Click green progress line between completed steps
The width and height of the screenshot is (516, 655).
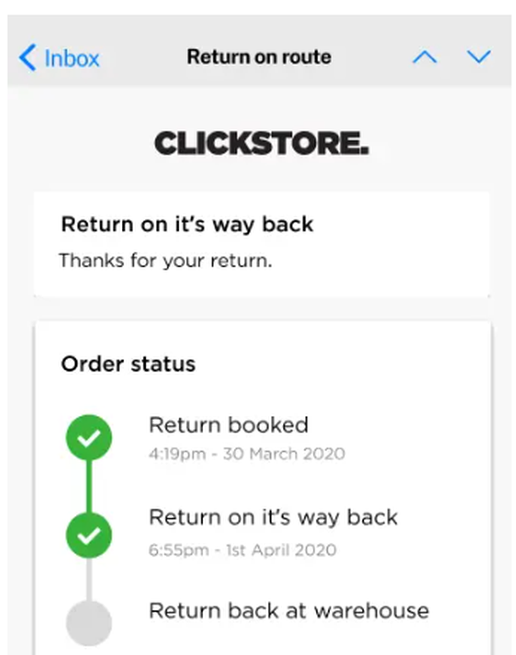(89, 487)
